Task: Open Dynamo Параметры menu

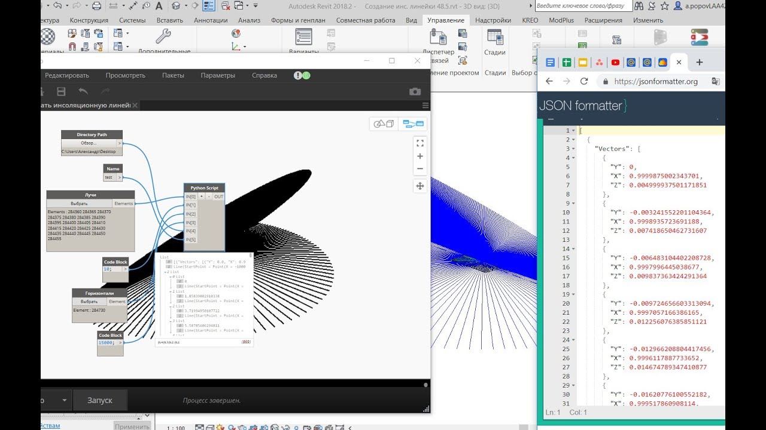Action: [218, 75]
